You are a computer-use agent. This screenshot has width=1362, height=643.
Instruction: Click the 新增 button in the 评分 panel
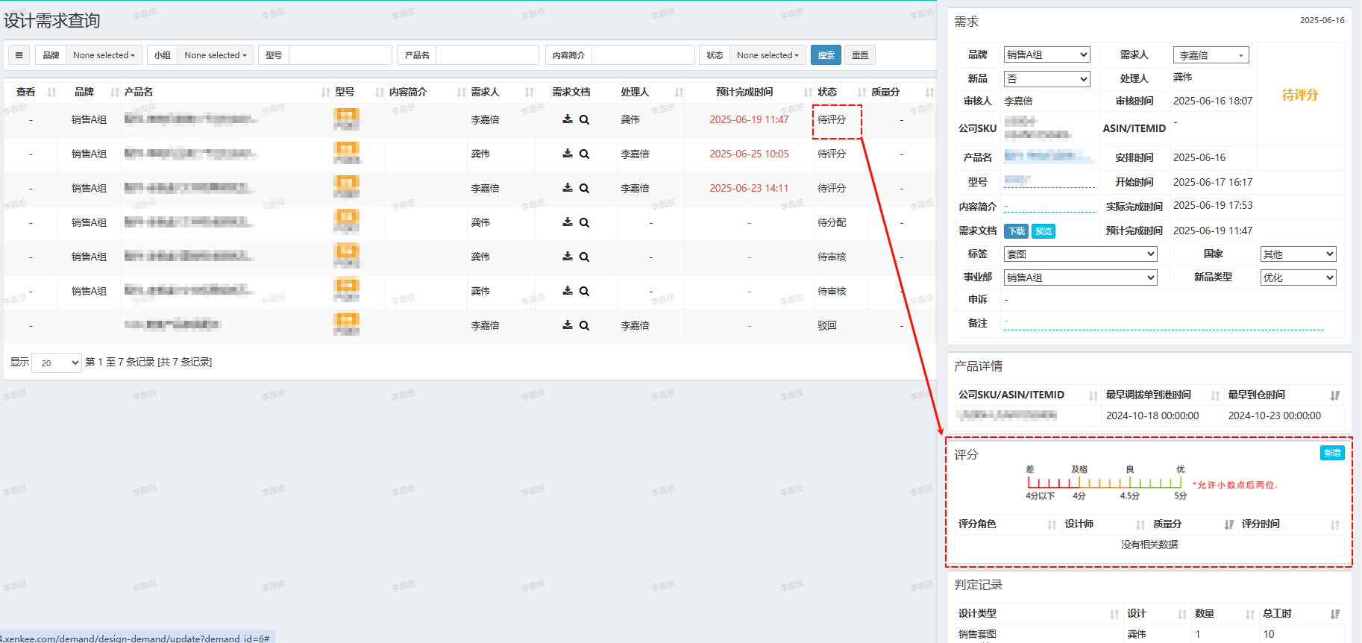(1332, 453)
